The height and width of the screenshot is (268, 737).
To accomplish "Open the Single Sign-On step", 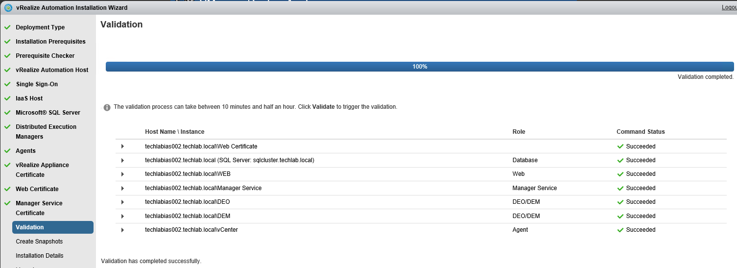I will pyautogui.click(x=37, y=84).
